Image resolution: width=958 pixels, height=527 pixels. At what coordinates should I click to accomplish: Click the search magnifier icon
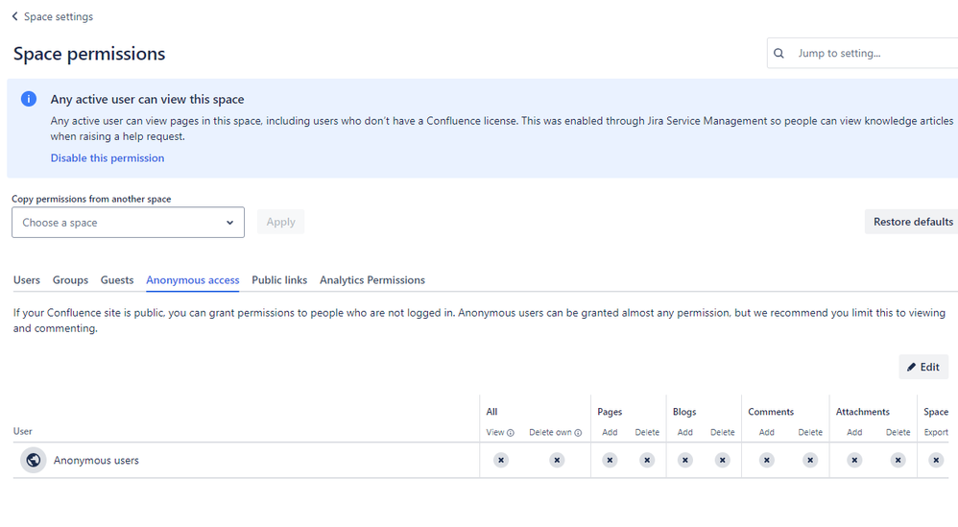779,53
